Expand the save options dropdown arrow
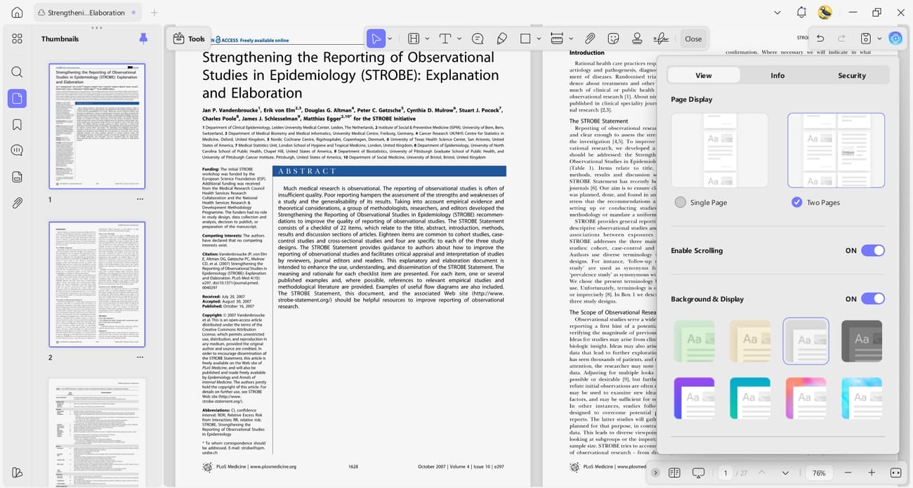913x488 pixels. click(x=879, y=39)
